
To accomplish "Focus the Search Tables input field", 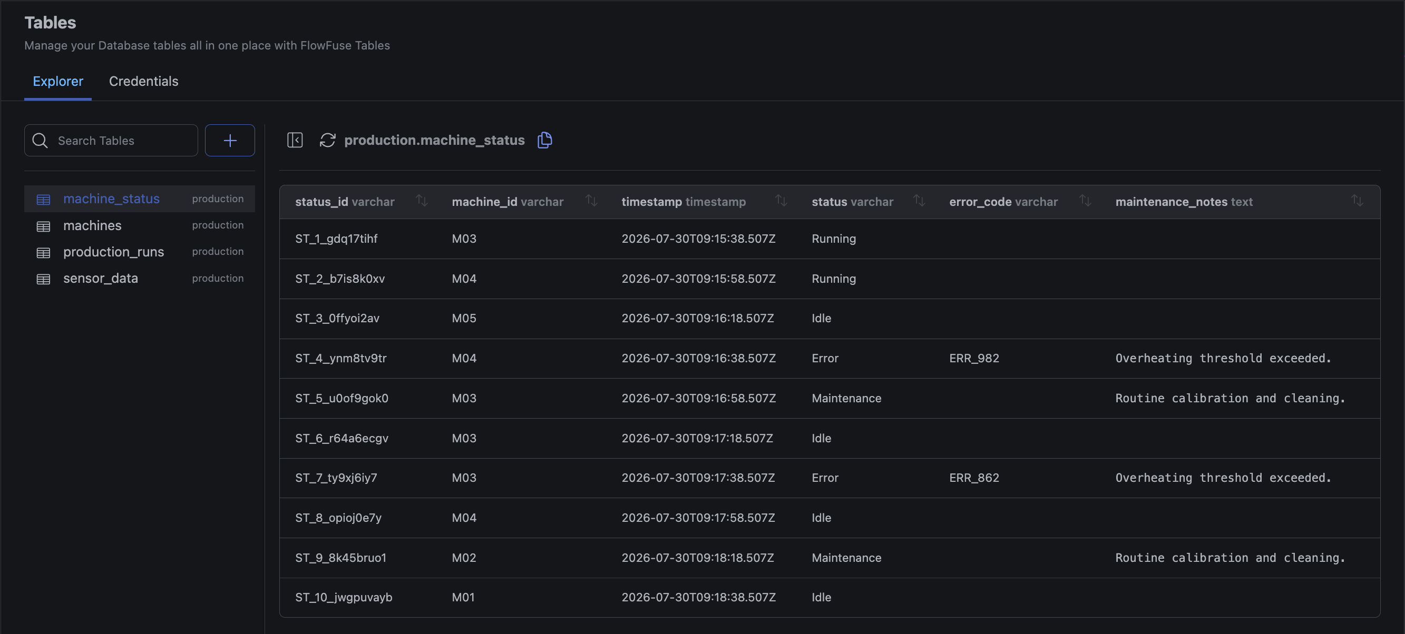I will pos(111,141).
